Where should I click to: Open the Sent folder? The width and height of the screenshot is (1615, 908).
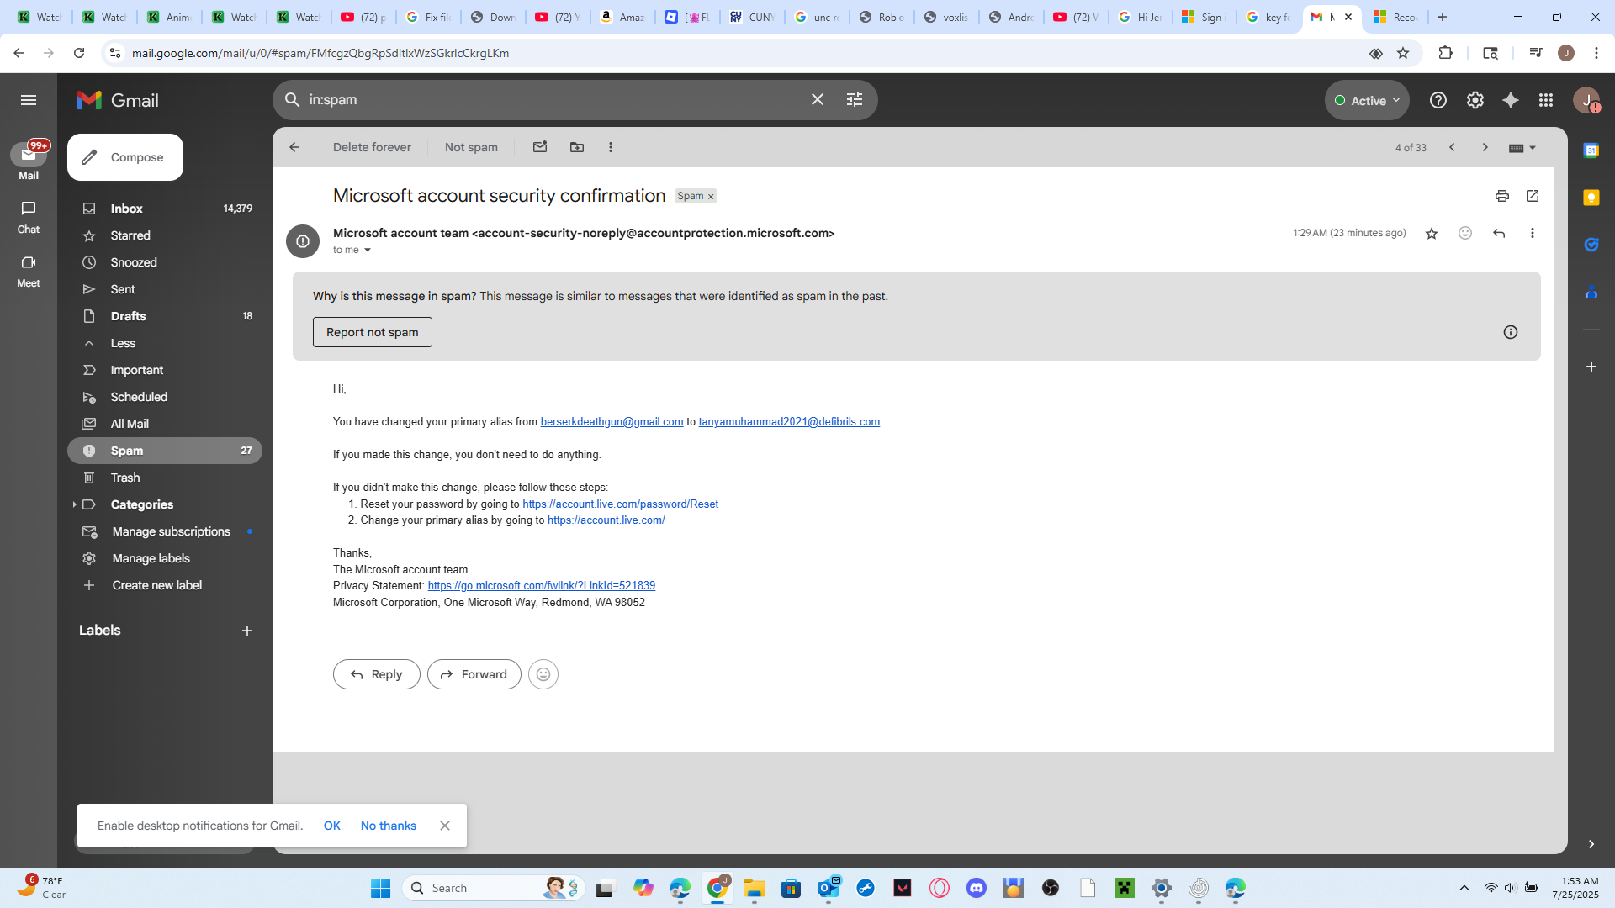(165, 289)
